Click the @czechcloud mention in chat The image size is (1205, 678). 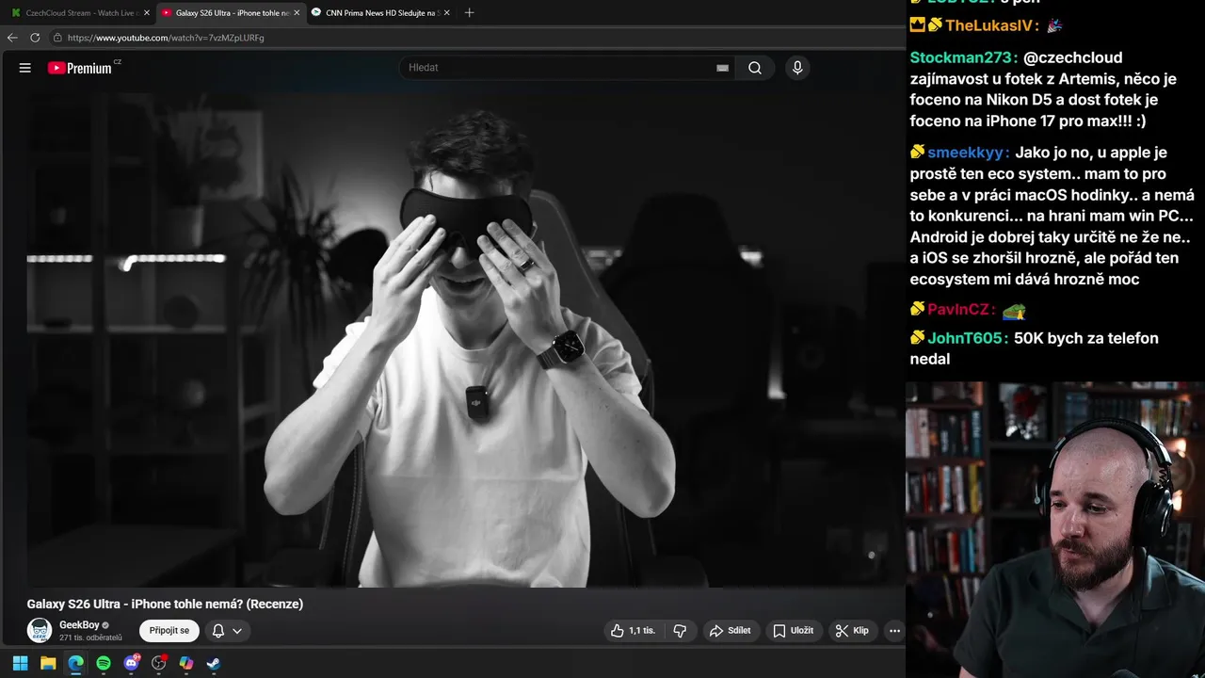tap(1073, 57)
